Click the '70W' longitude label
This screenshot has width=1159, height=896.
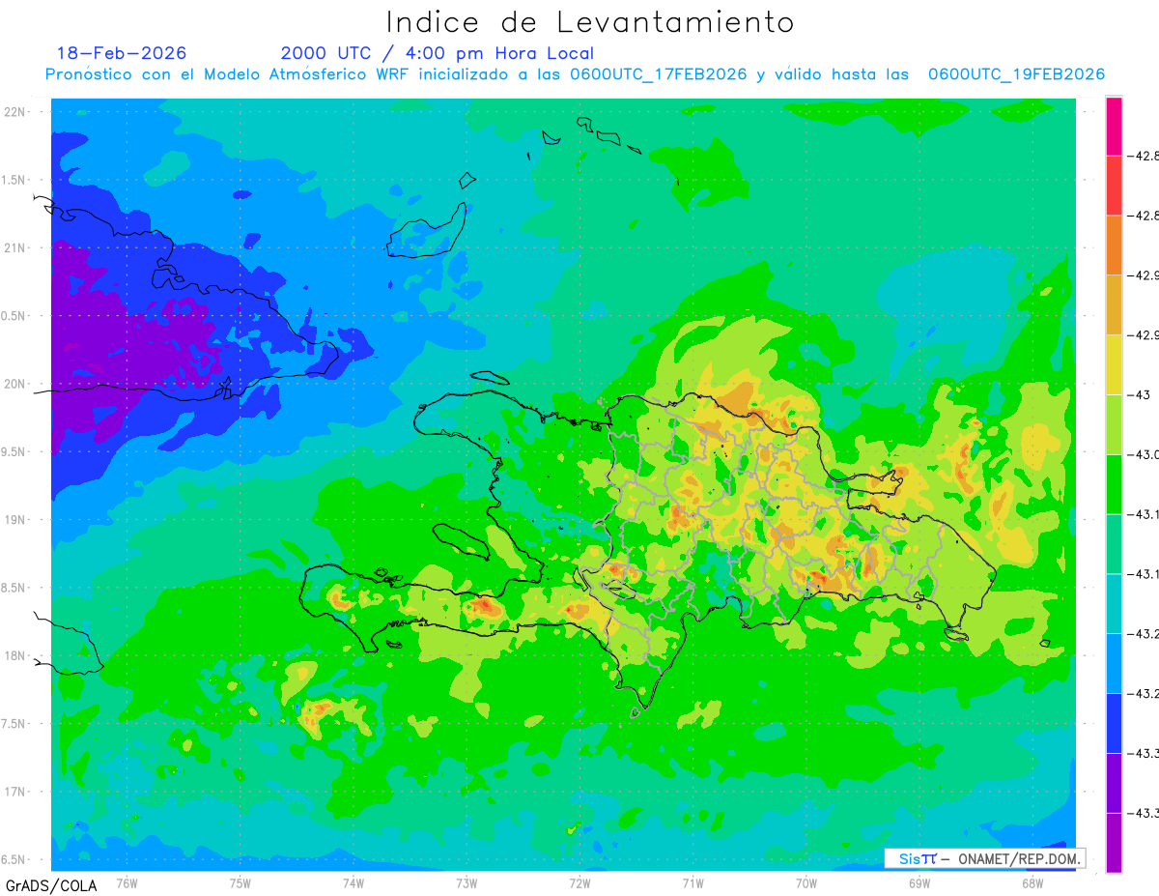click(x=806, y=882)
